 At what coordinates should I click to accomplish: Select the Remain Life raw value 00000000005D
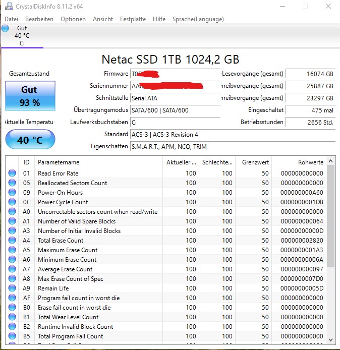(302, 288)
